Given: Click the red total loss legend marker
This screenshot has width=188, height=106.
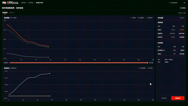Looking at the screenshot, I should pyautogui.click(x=131, y=18).
